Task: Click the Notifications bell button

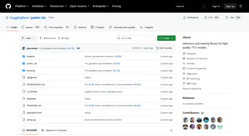Action: click(x=191, y=18)
